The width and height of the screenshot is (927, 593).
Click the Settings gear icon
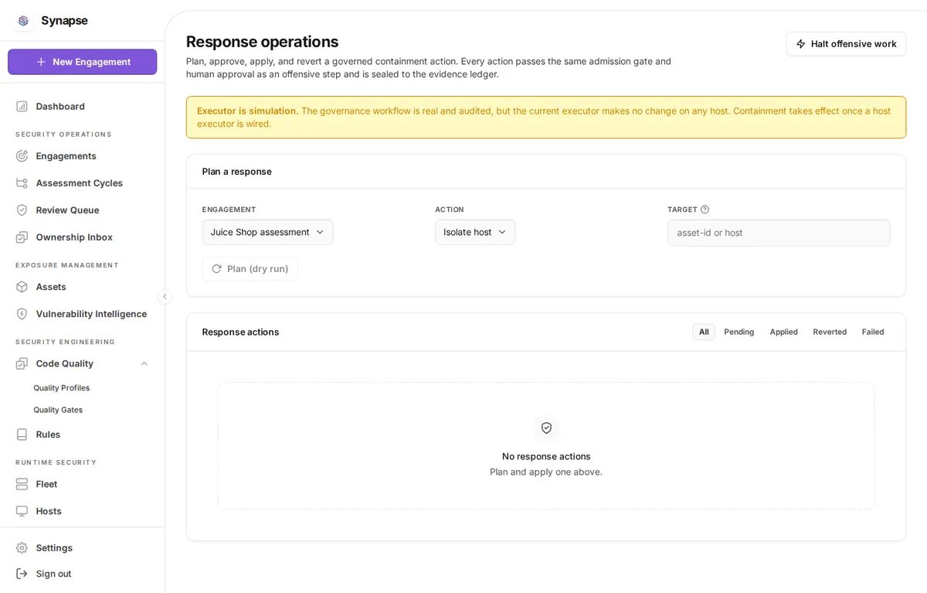[22, 547]
